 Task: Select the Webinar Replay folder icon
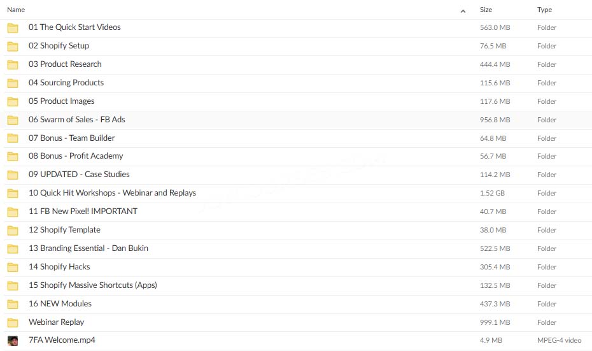(x=13, y=323)
